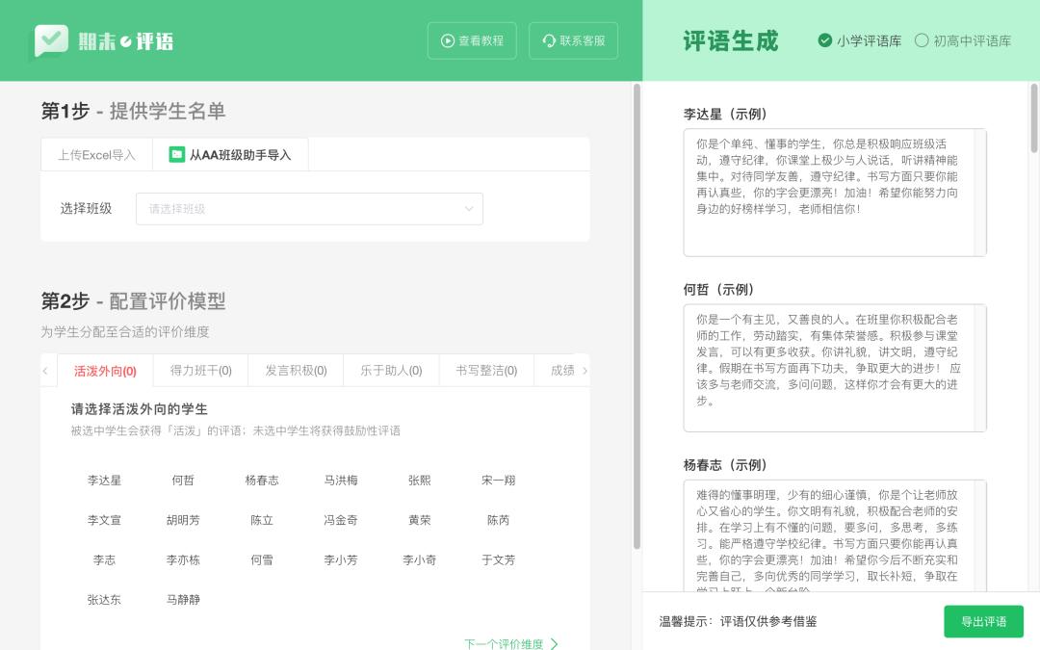Click the play icon on 查看教程 button
Screen dimensions: 1040x650
(x=447, y=40)
